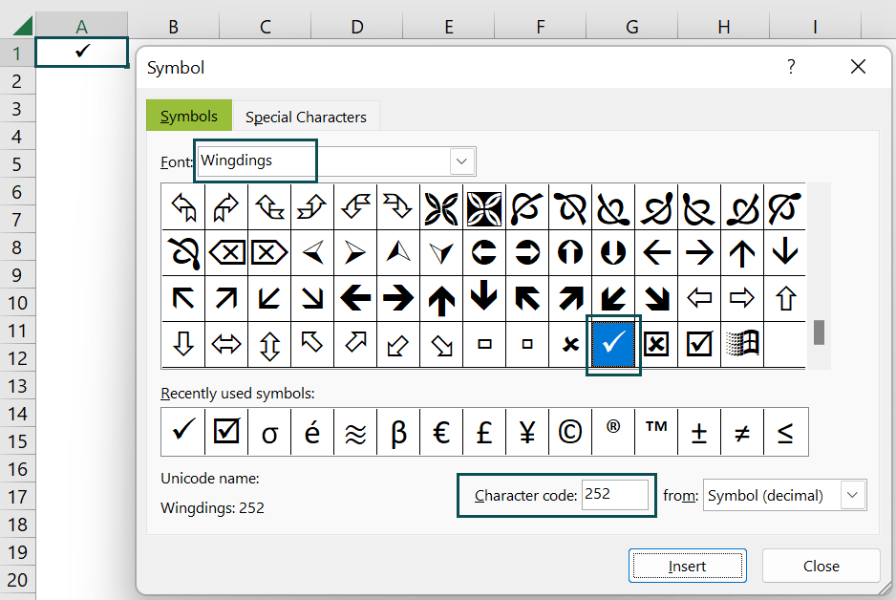The height and width of the screenshot is (600, 896).
Task: Select the thin down arrow symbol
Action: [785, 252]
